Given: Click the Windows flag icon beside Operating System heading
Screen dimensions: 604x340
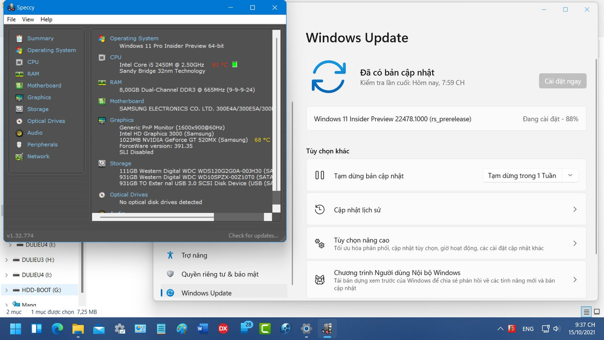Looking at the screenshot, I should click(102, 38).
